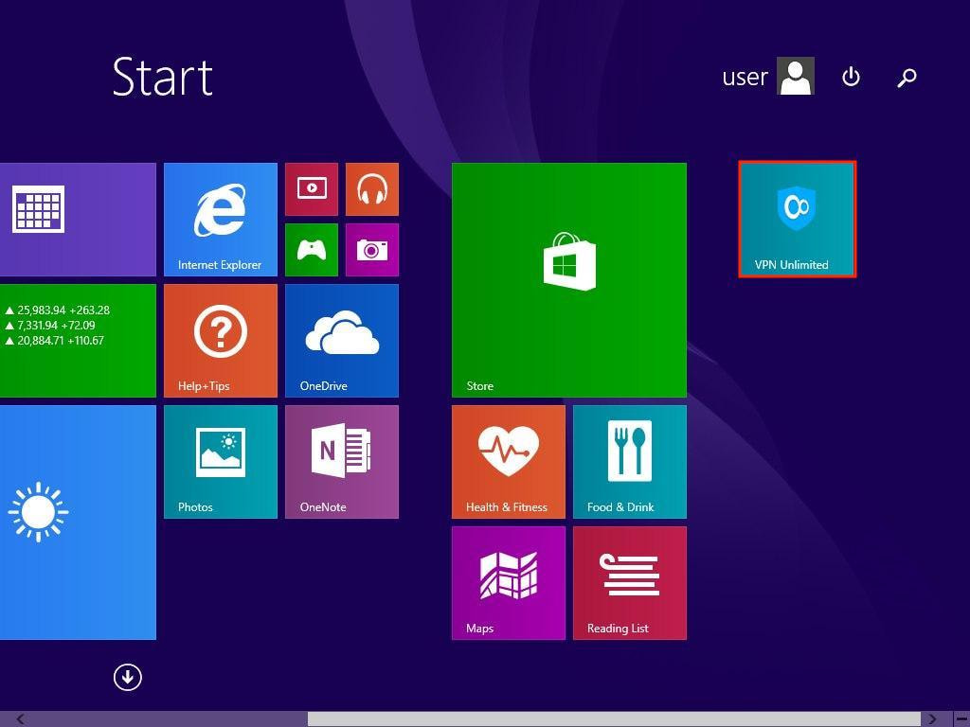Launch the OneNote tile
970x727 pixels.
click(341, 461)
